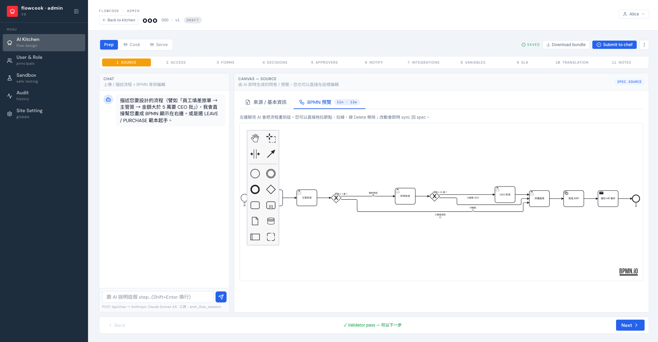Select the 寫進 ERP service task
Image resolution: width=658 pixels, height=342 pixels.
(x=574, y=199)
